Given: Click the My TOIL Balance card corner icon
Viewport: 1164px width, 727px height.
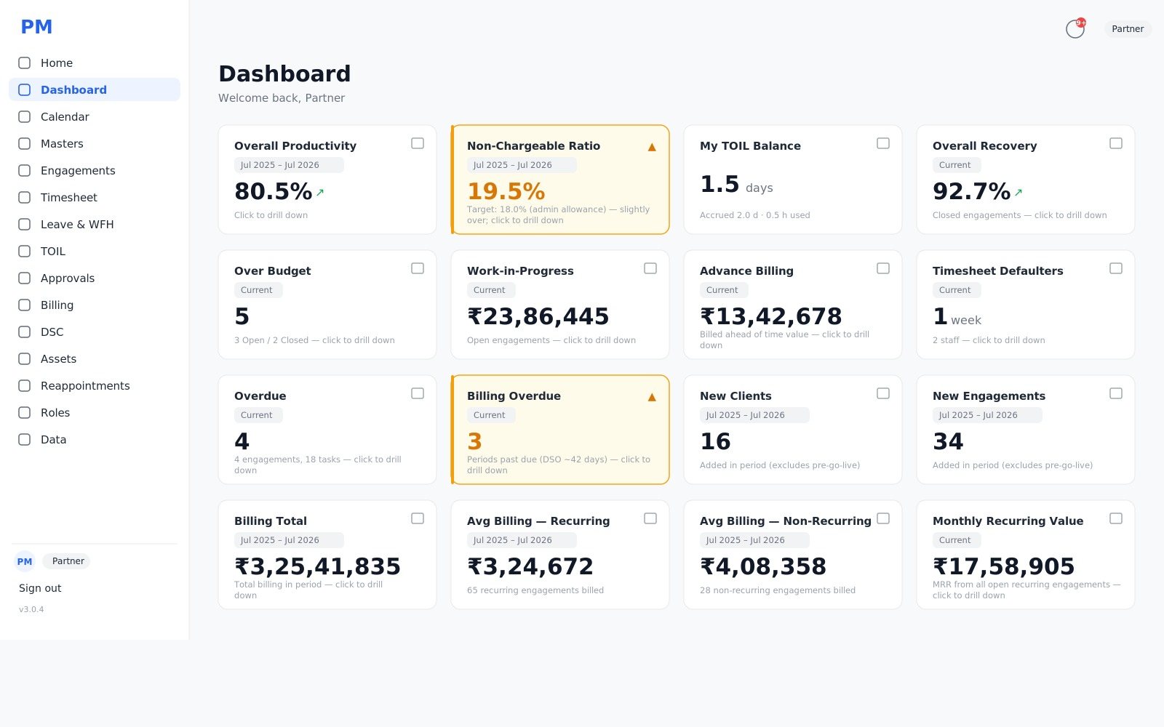Looking at the screenshot, I should tap(883, 143).
